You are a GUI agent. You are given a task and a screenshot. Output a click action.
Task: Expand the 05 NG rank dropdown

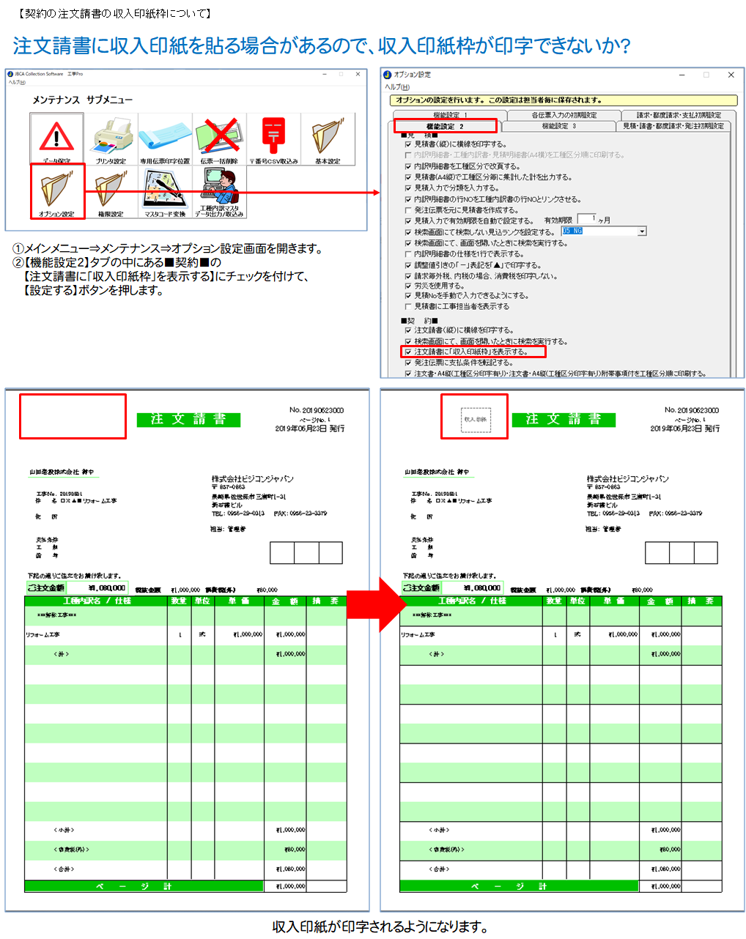tap(642, 231)
